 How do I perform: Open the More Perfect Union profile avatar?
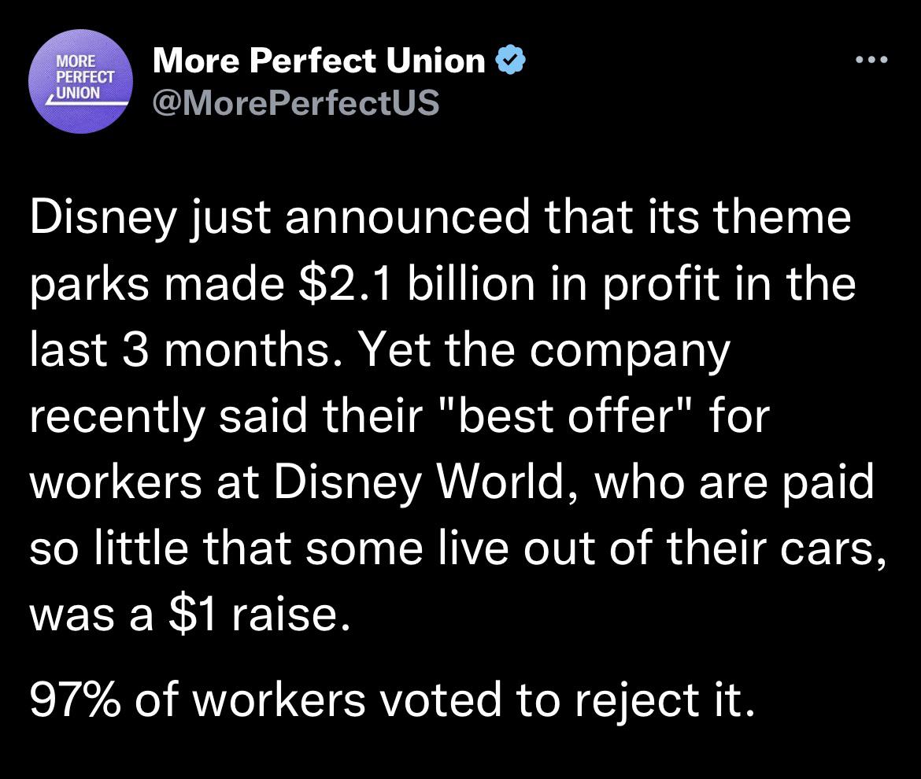80,82
